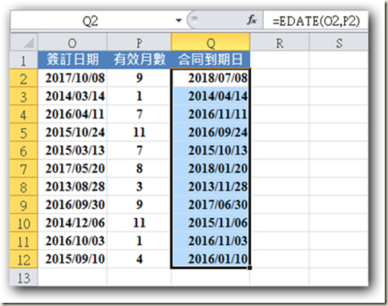Click months value 11 in row 10
388x306 pixels.
tap(139, 223)
